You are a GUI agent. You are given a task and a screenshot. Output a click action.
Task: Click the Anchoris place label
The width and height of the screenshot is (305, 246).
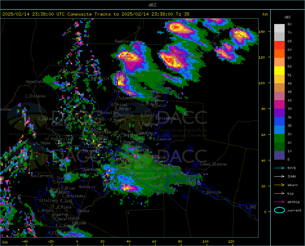[x=87, y=187]
